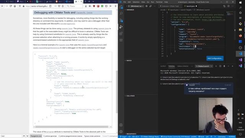Image resolution: width=245 pixels, height=138 pixels.
Task: Start debugging with the green play icon
Action: tap(129, 6)
